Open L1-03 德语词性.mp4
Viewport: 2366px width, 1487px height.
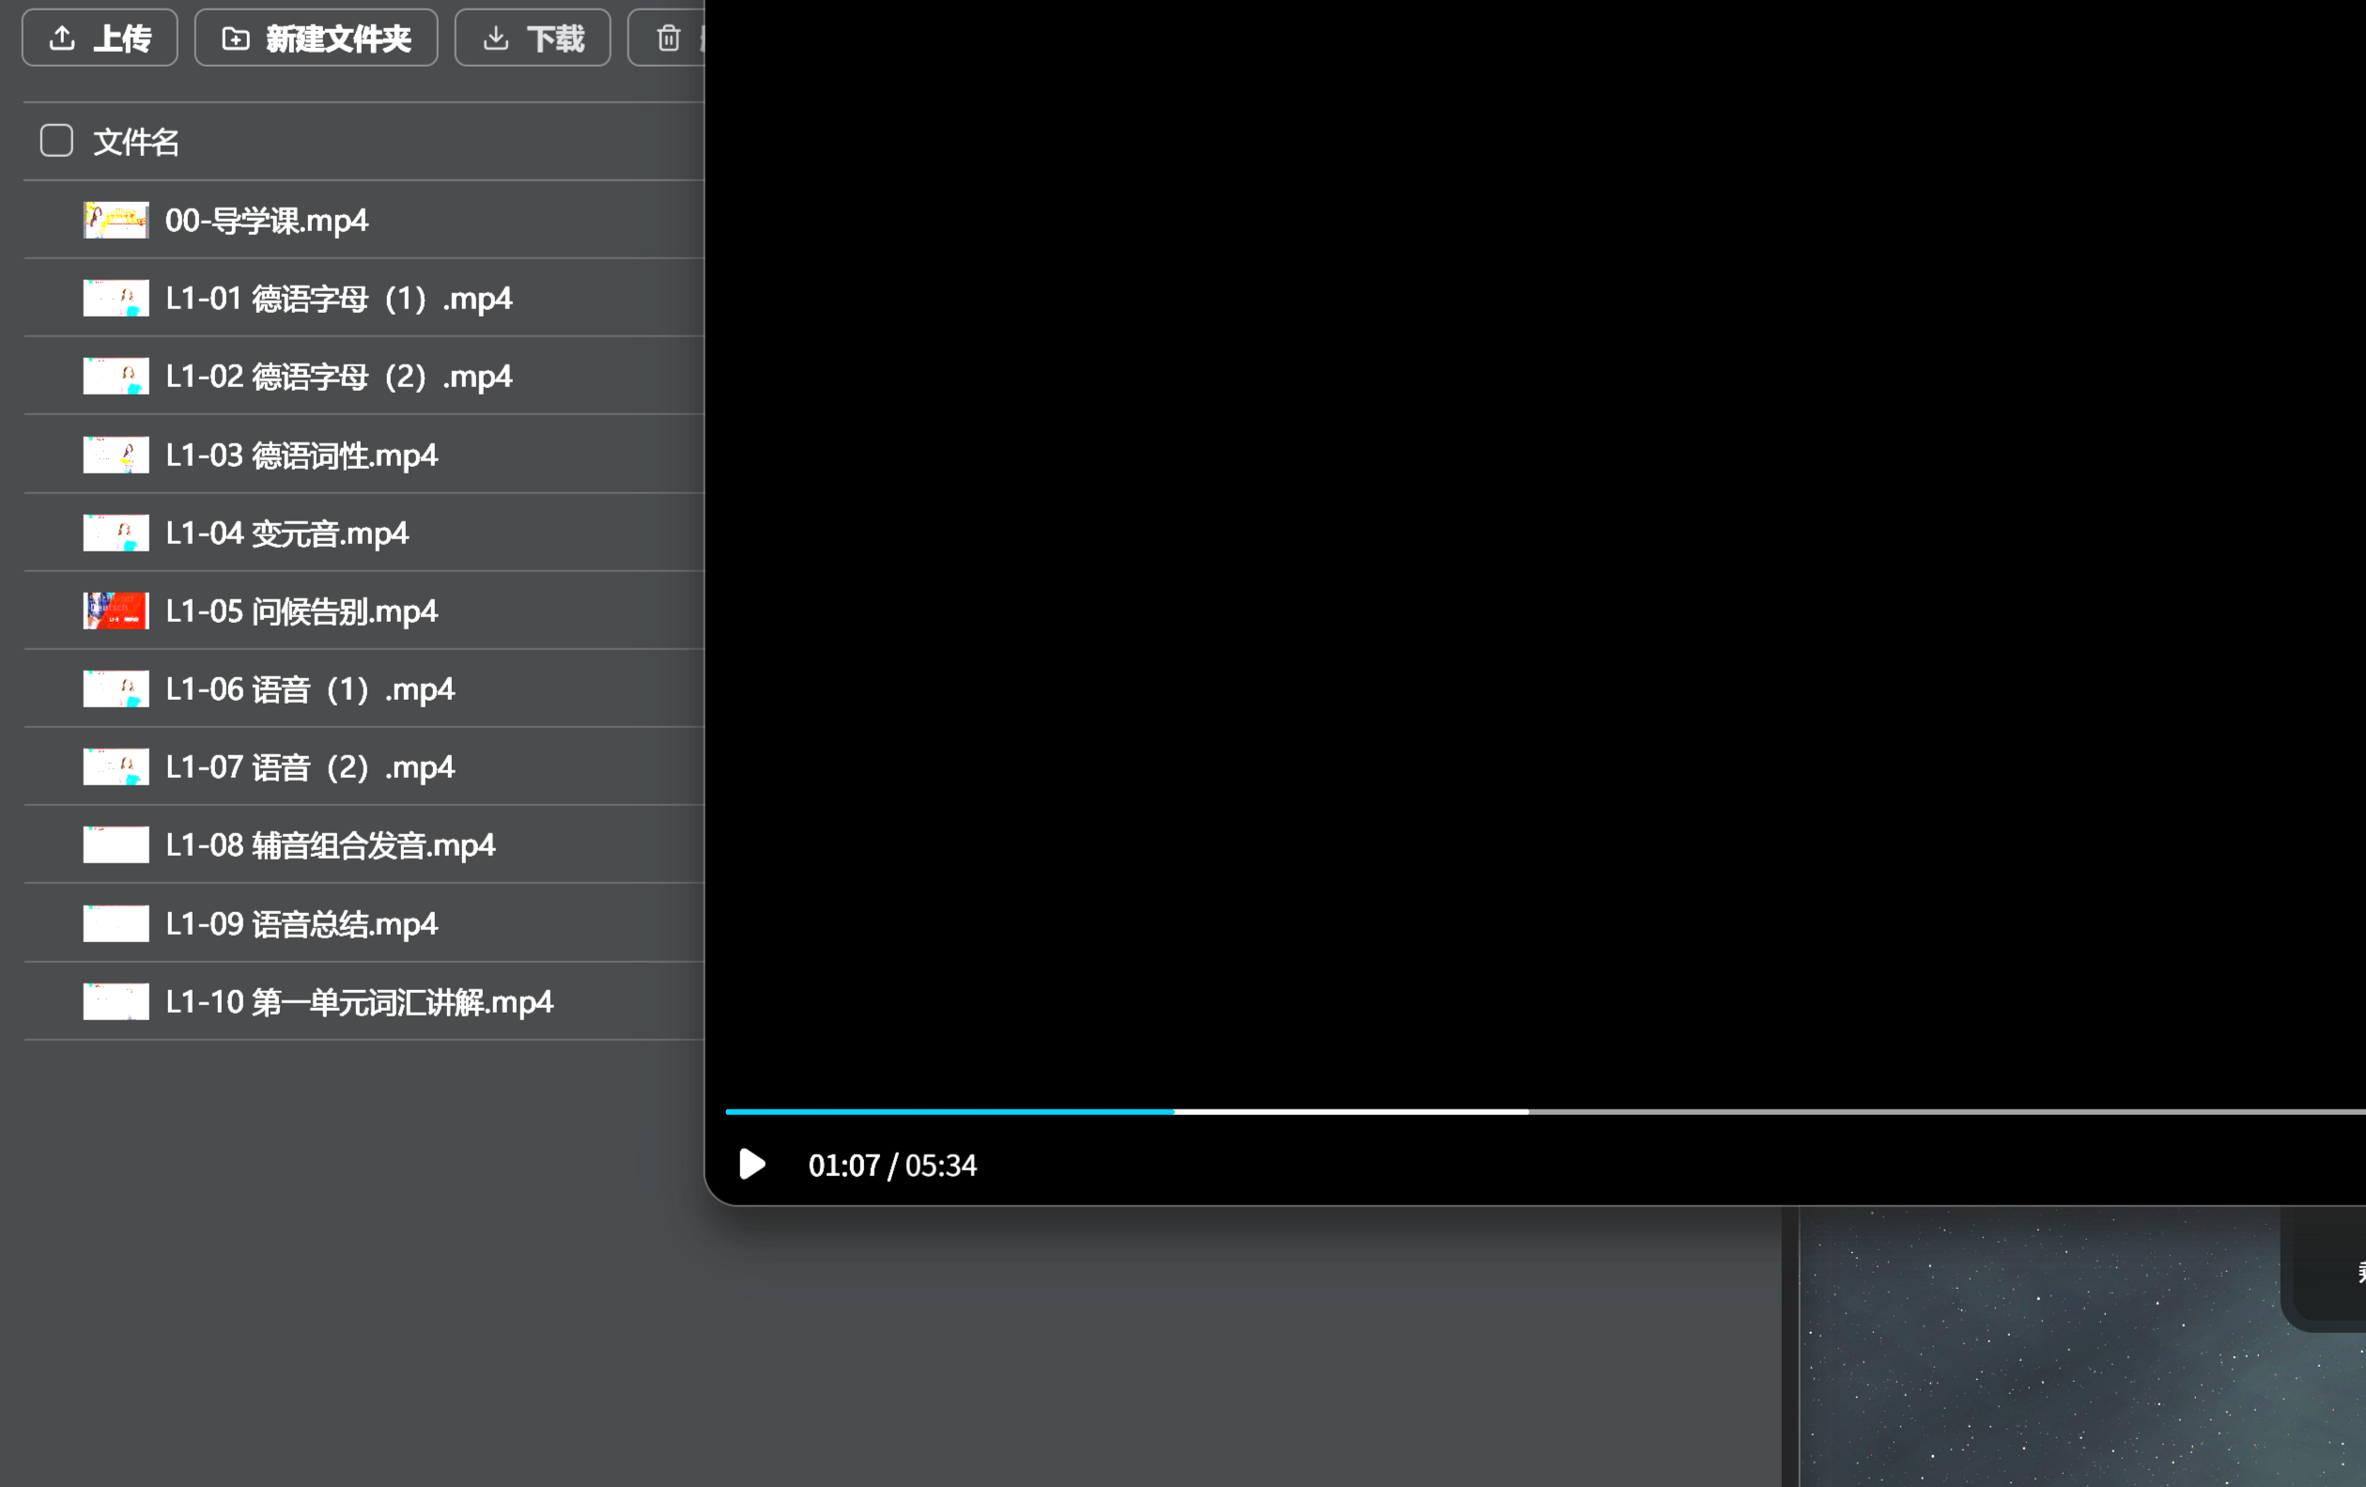pos(301,455)
